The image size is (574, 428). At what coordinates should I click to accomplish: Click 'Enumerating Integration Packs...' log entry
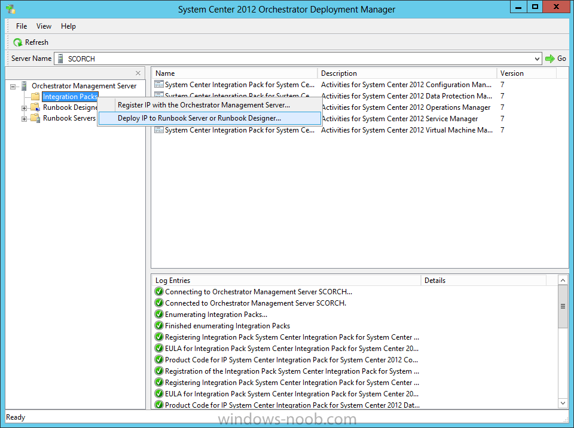216,315
